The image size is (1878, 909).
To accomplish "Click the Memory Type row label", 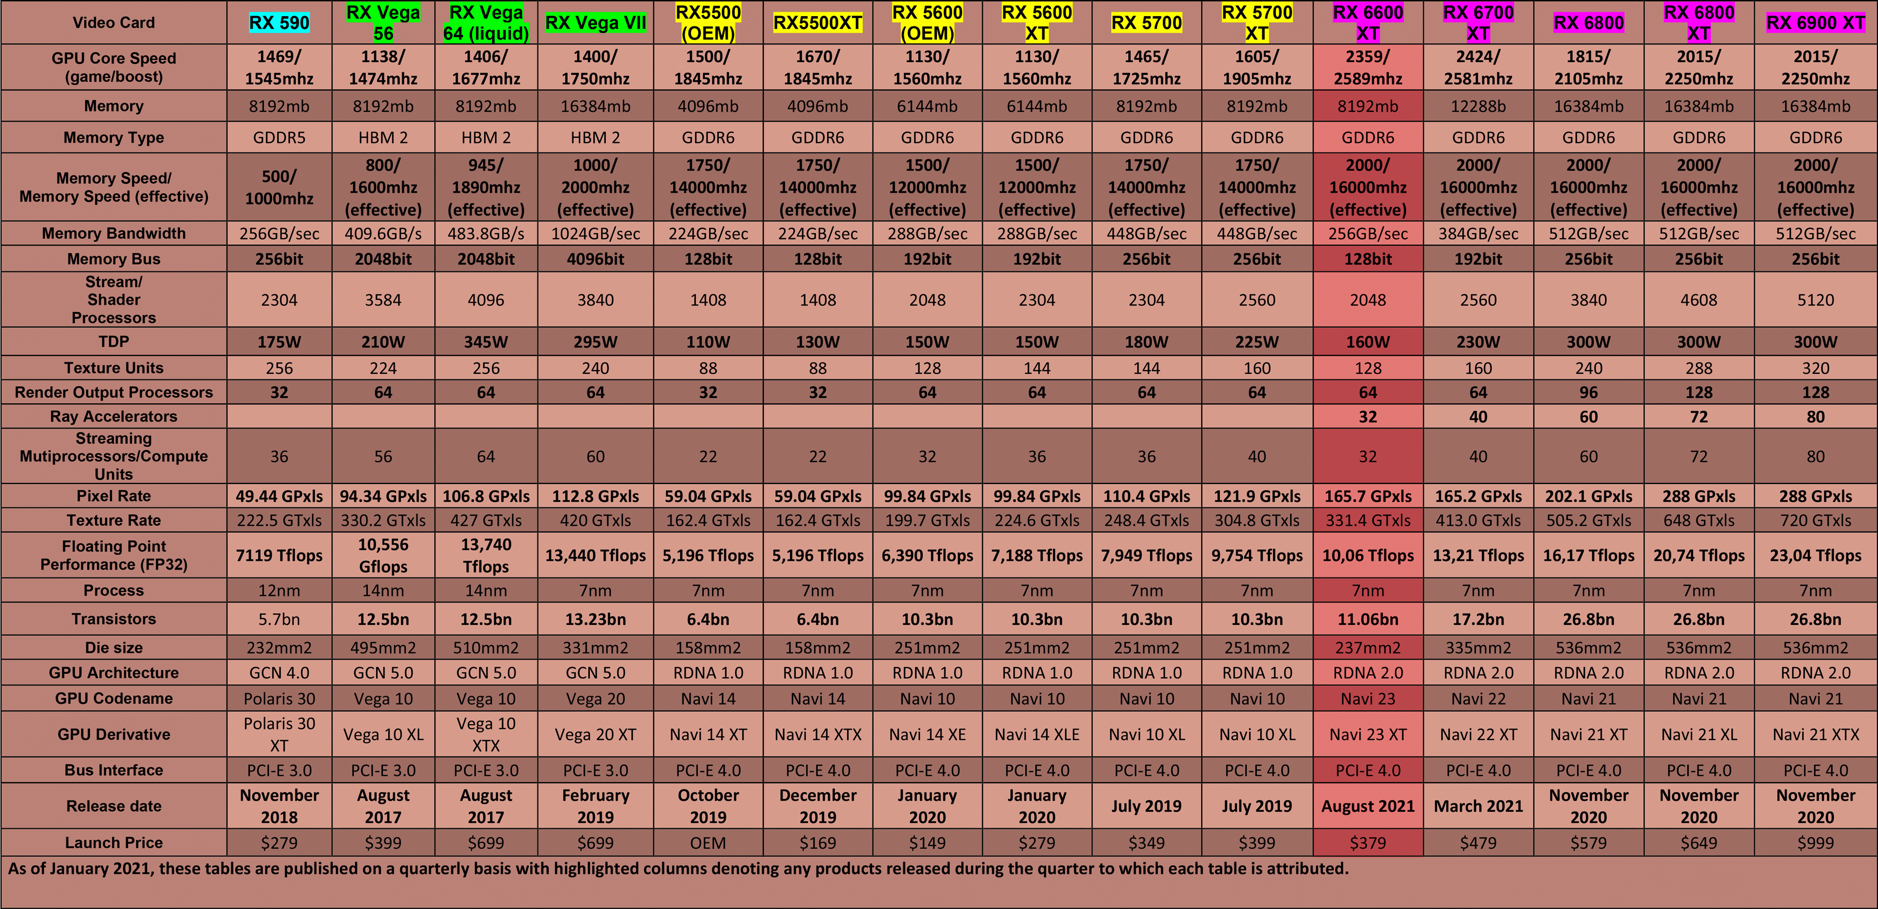I will [x=114, y=137].
